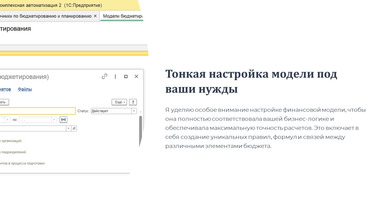Clear the first date field with its × icon
Viewport: 387px width, 217px height.
[7, 120]
